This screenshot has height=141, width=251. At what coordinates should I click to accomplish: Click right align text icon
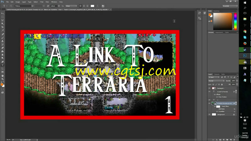(88, 6)
